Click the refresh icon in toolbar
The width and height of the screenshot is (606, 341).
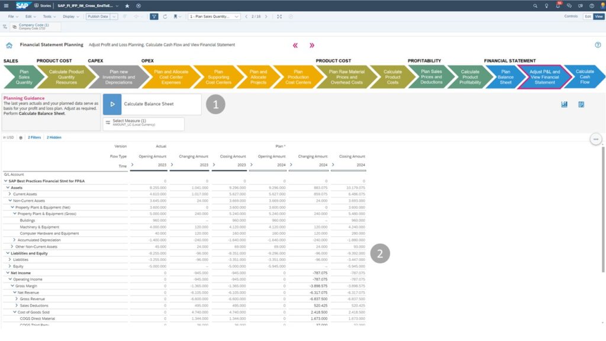(x=165, y=17)
